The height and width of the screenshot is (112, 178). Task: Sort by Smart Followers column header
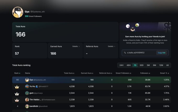[x=123, y=73]
